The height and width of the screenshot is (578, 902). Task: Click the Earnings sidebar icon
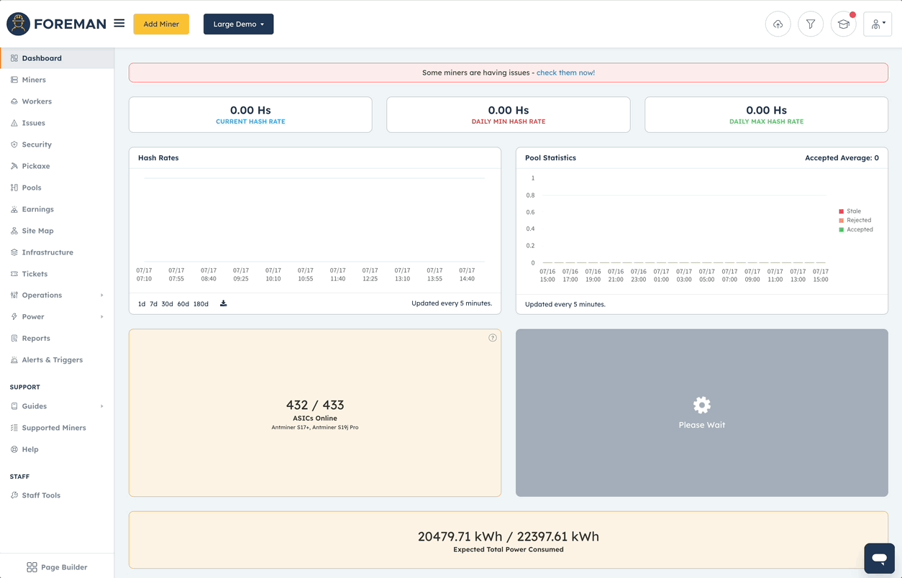14,209
